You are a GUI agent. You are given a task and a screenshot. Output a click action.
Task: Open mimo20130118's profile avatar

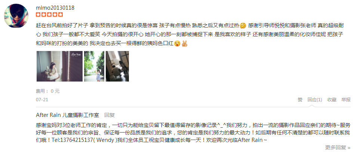click(16, 16)
